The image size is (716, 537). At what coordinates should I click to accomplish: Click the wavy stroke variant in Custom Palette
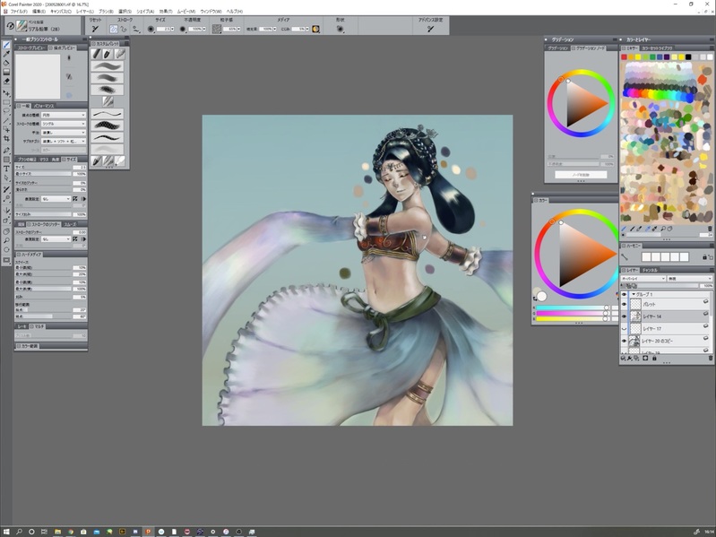point(108,113)
